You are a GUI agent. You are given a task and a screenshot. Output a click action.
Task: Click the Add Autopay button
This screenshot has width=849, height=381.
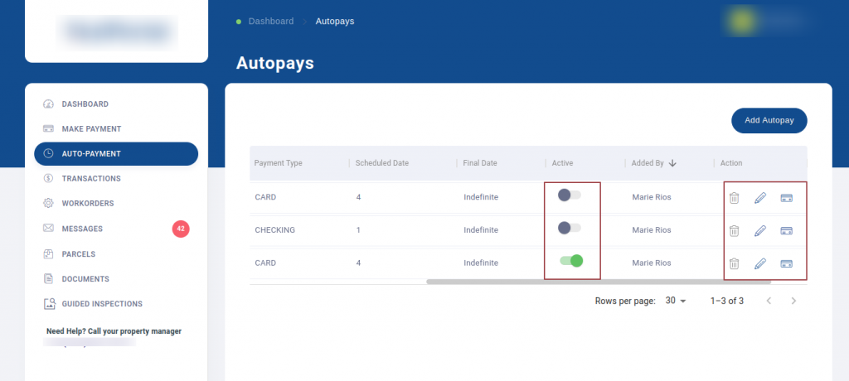769,121
